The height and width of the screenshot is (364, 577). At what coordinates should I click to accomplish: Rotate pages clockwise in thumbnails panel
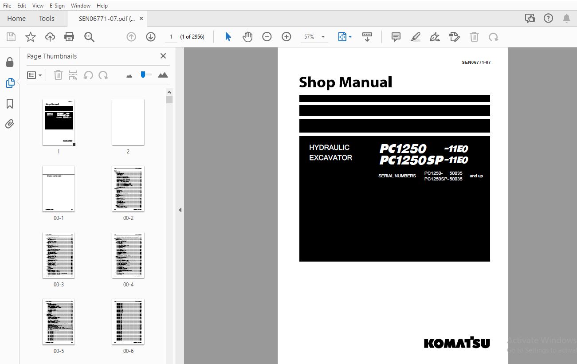103,75
